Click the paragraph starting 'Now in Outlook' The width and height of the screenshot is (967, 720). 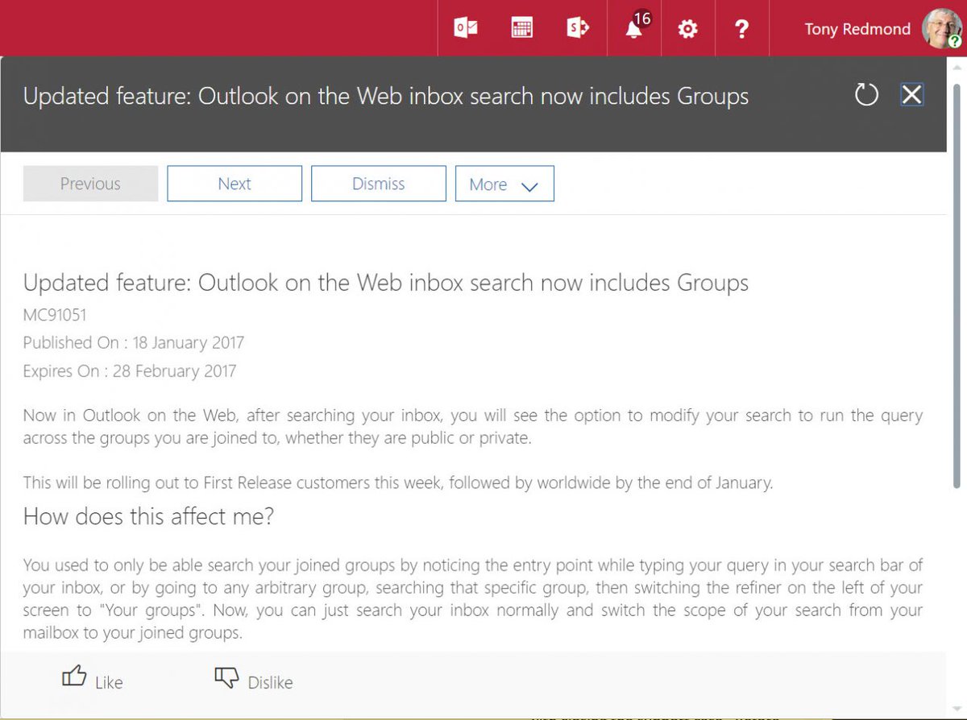click(x=473, y=427)
